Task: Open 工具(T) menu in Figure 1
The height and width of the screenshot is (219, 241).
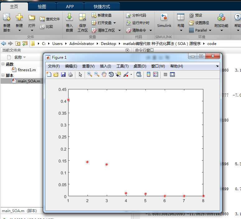Action: [122, 66]
